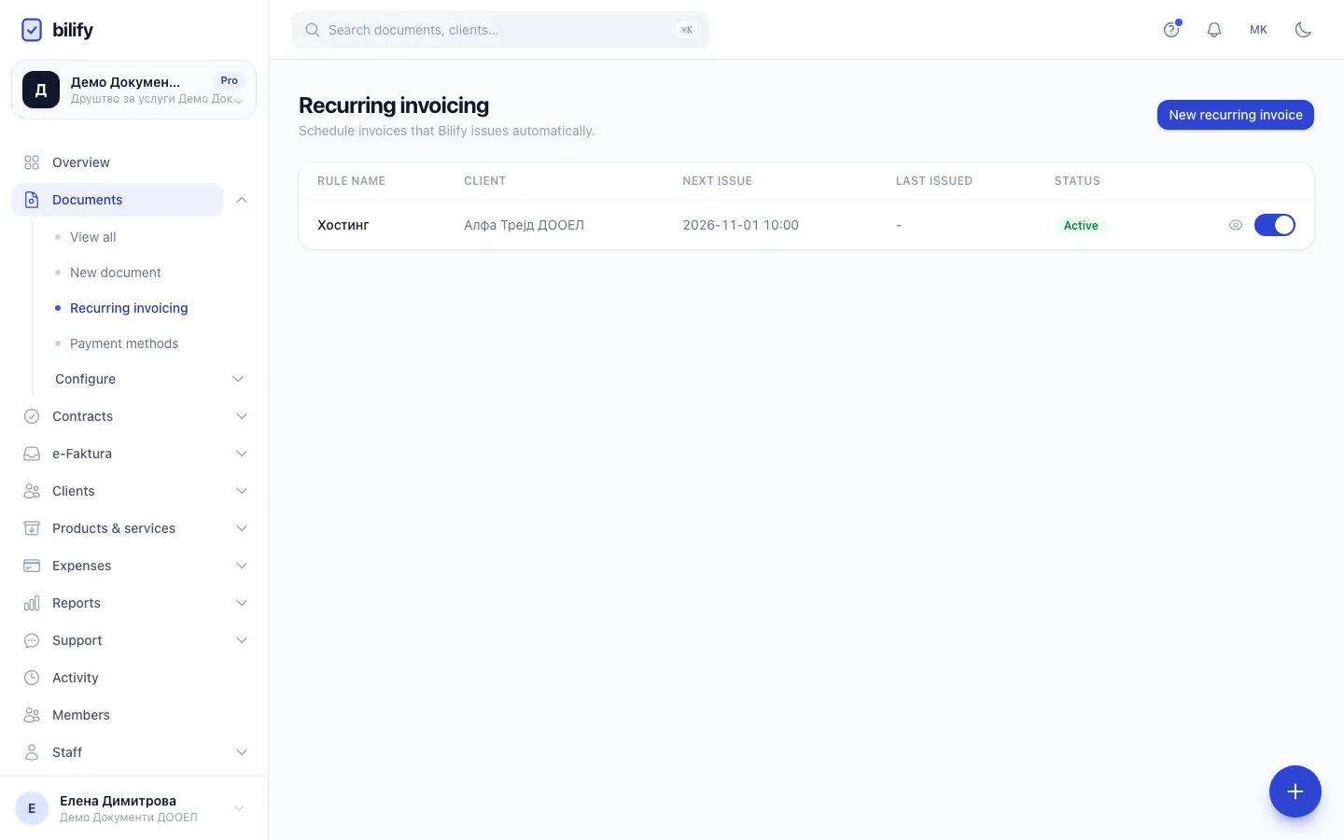Click the Clients people icon
The height and width of the screenshot is (840, 1344).
pyautogui.click(x=32, y=491)
